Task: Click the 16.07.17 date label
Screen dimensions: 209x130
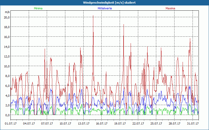Action: (x=102, y=124)
